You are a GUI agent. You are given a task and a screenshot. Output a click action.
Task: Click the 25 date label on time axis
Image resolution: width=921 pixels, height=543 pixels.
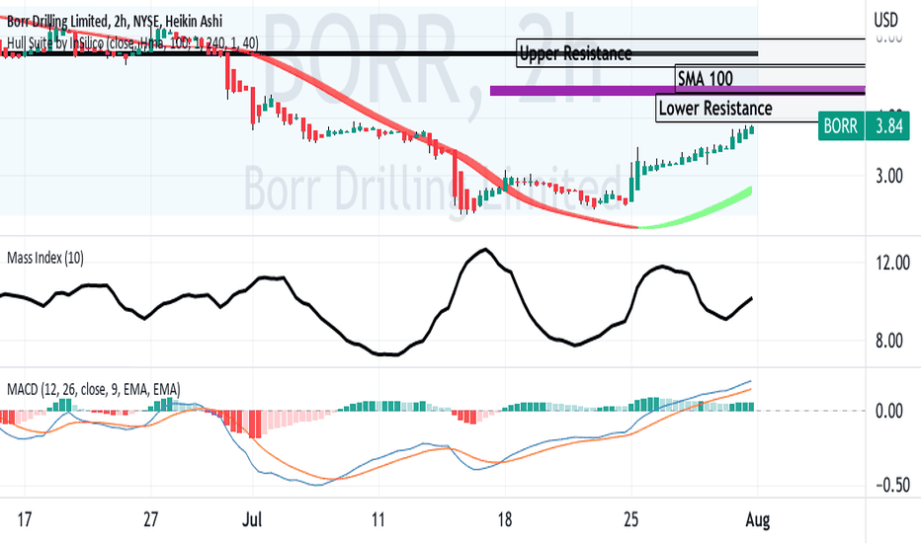click(x=631, y=519)
